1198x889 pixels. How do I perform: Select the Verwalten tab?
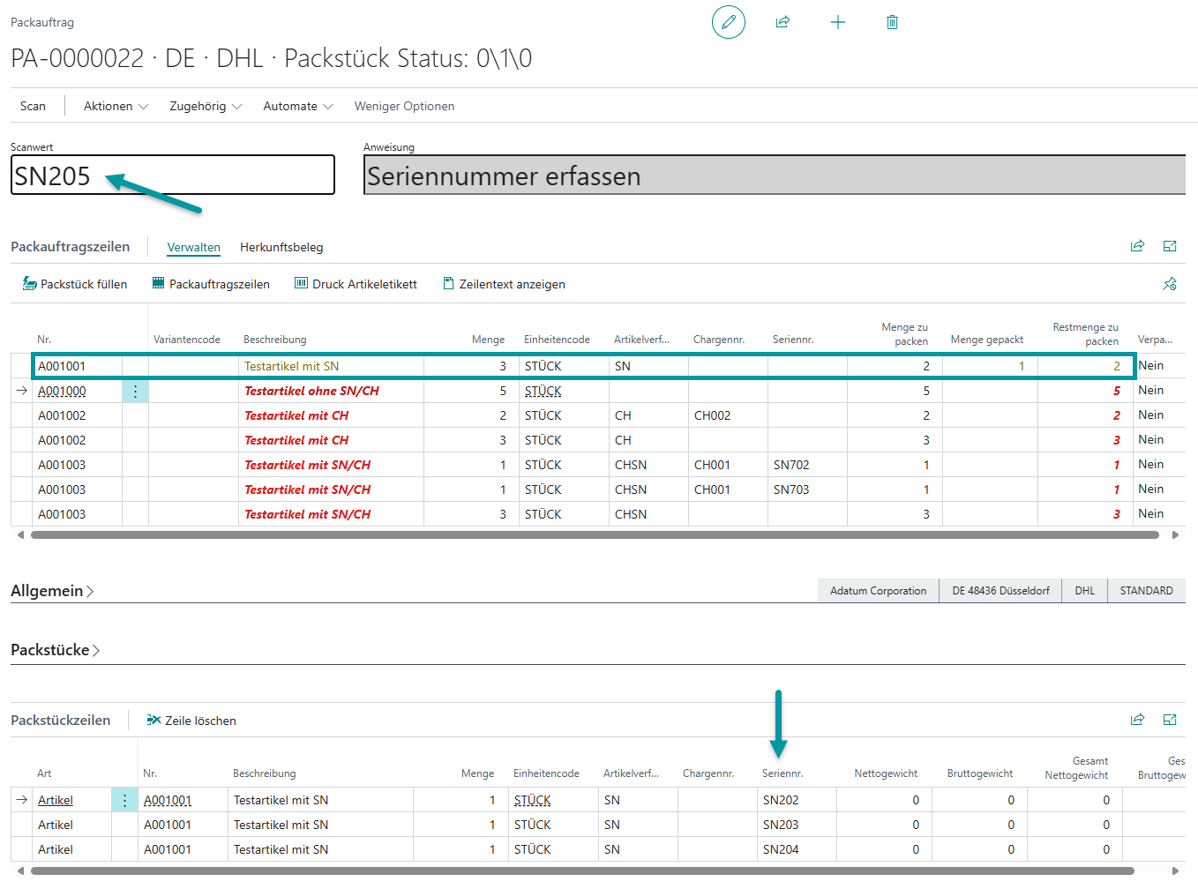193,248
